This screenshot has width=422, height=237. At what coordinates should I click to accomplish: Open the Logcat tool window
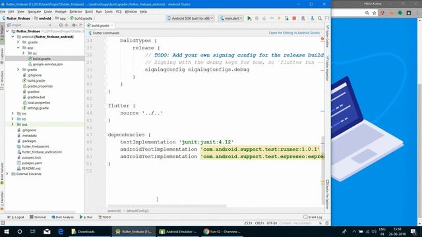tap(16, 217)
